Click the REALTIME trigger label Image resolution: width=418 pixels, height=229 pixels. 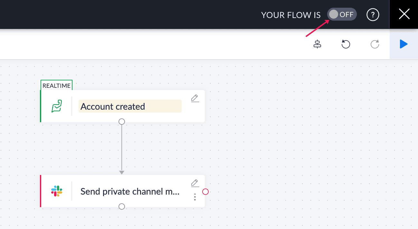pos(57,86)
